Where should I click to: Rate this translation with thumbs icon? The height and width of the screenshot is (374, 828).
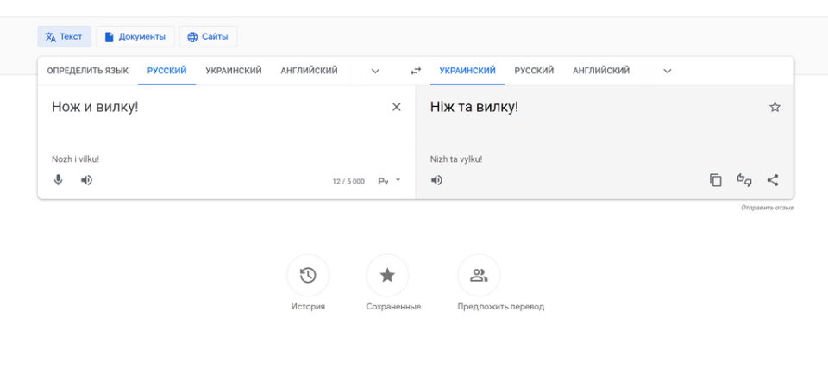tap(743, 180)
